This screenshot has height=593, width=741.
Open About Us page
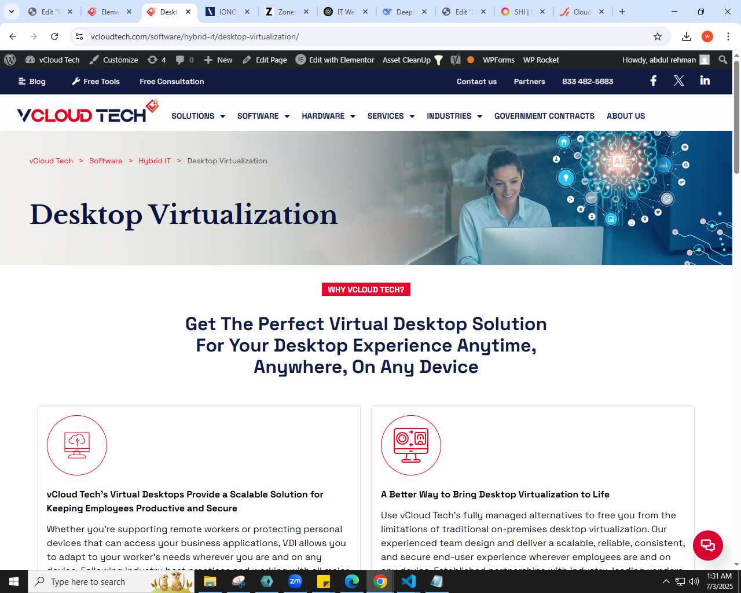[x=626, y=116]
